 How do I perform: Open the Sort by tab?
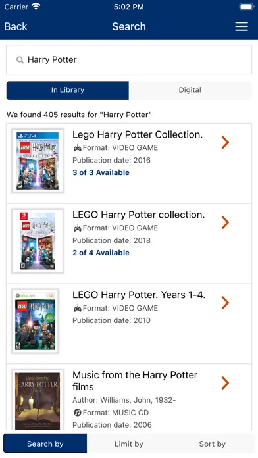point(213,444)
